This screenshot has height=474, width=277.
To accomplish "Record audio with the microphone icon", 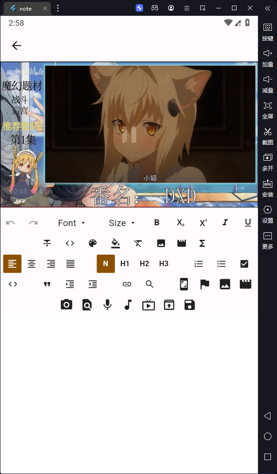I will pos(107,305).
